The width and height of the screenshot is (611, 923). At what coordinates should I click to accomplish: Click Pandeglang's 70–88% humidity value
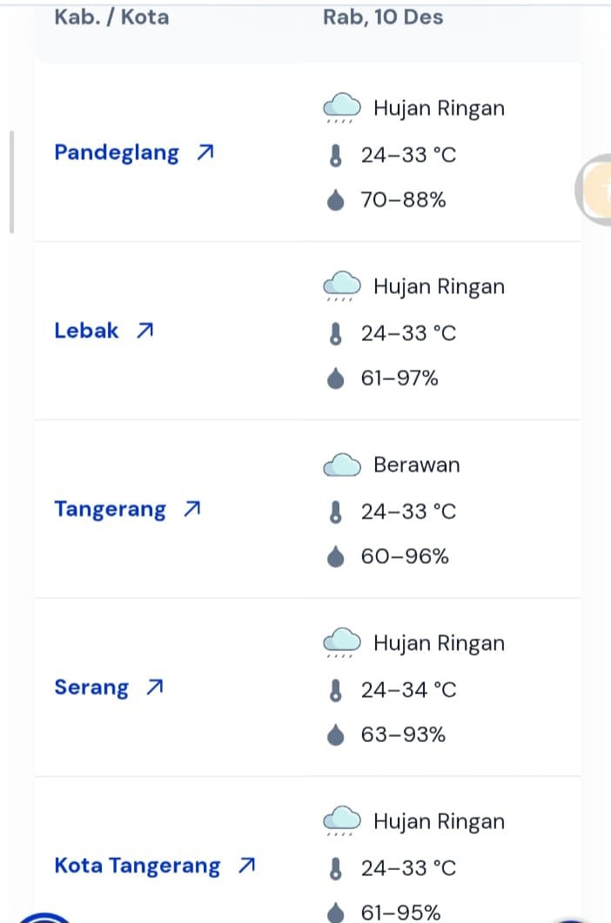[x=403, y=200]
